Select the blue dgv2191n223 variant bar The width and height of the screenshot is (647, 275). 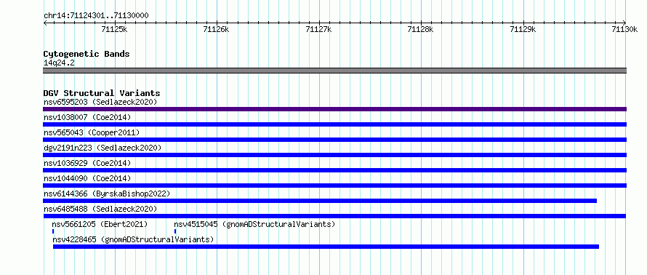[x=334, y=155]
